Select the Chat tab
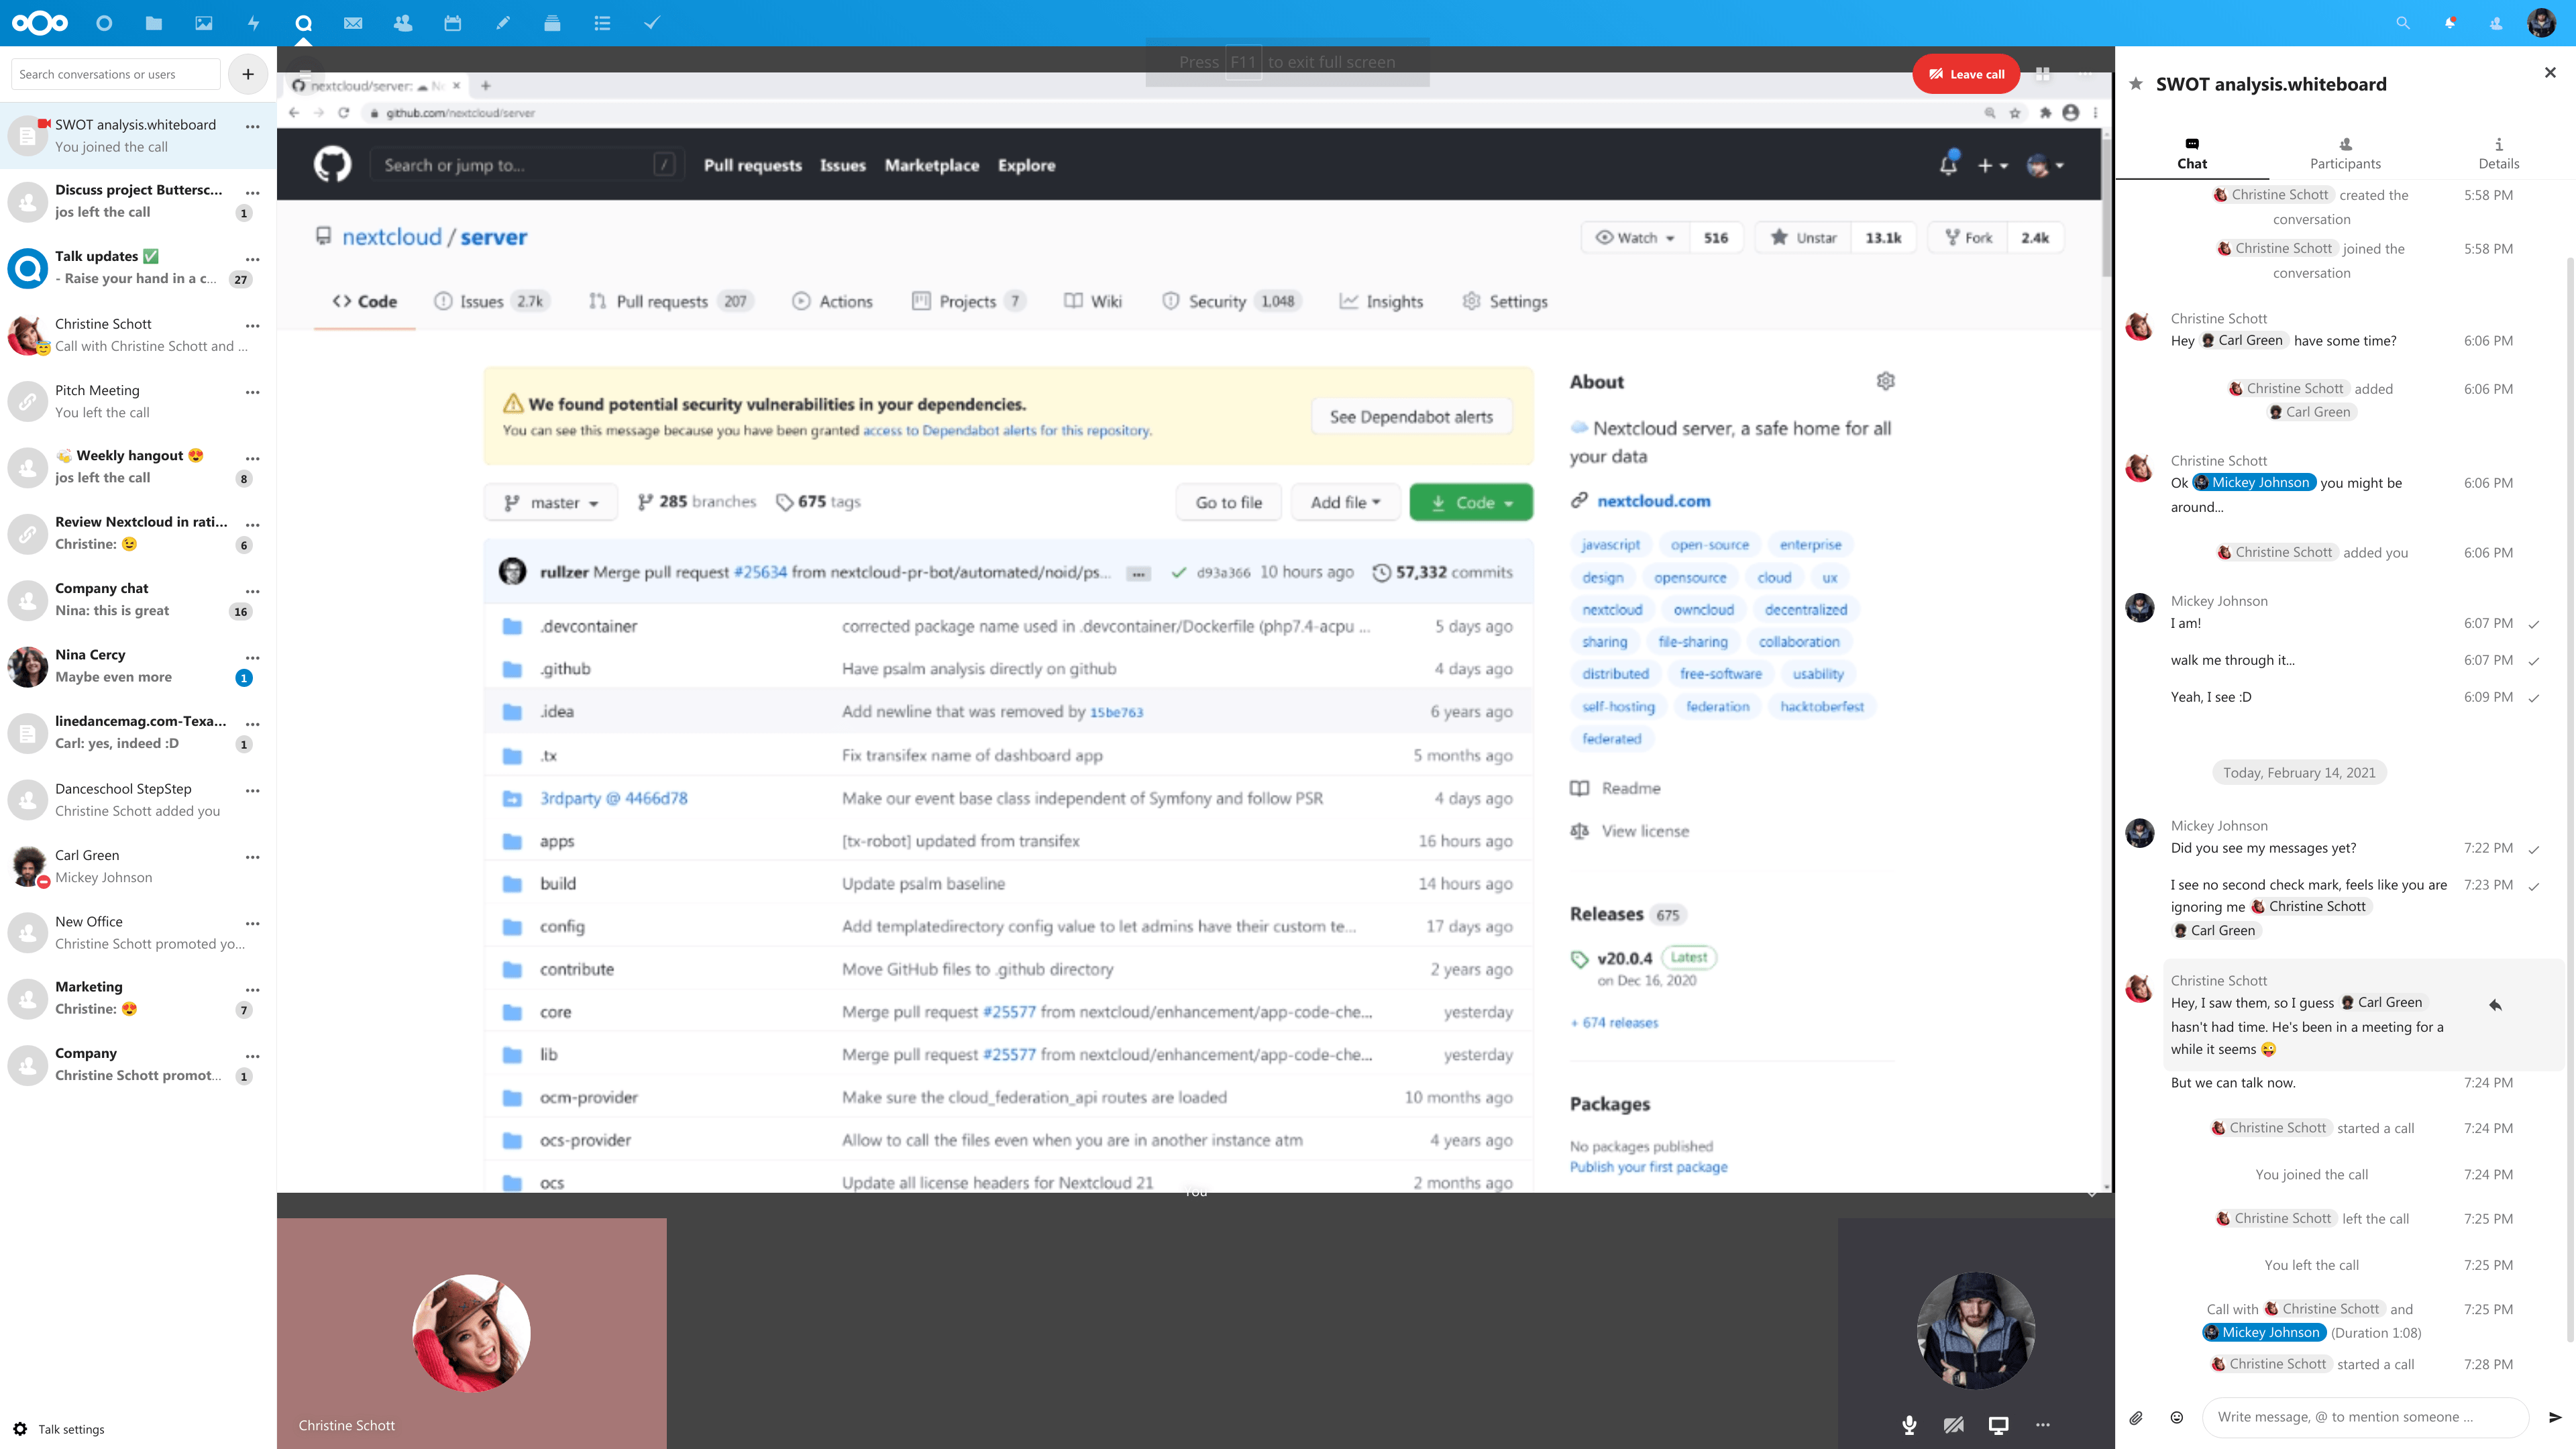 point(2192,154)
